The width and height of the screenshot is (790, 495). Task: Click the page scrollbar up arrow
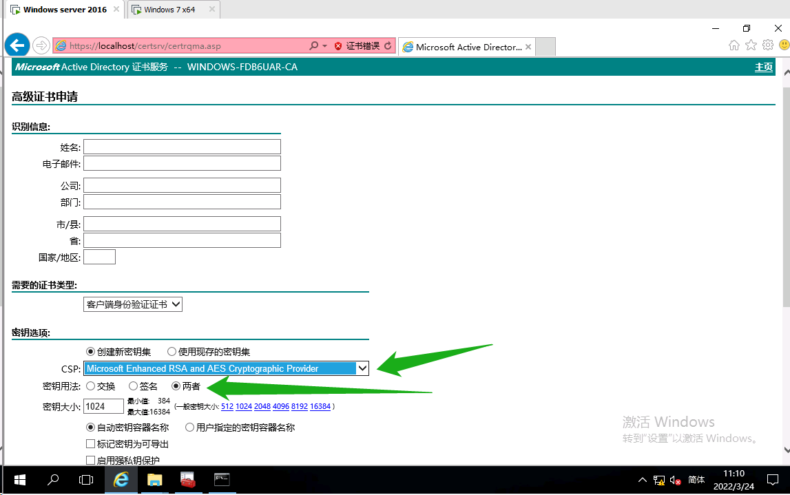pyautogui.click(x=787, y=72)
